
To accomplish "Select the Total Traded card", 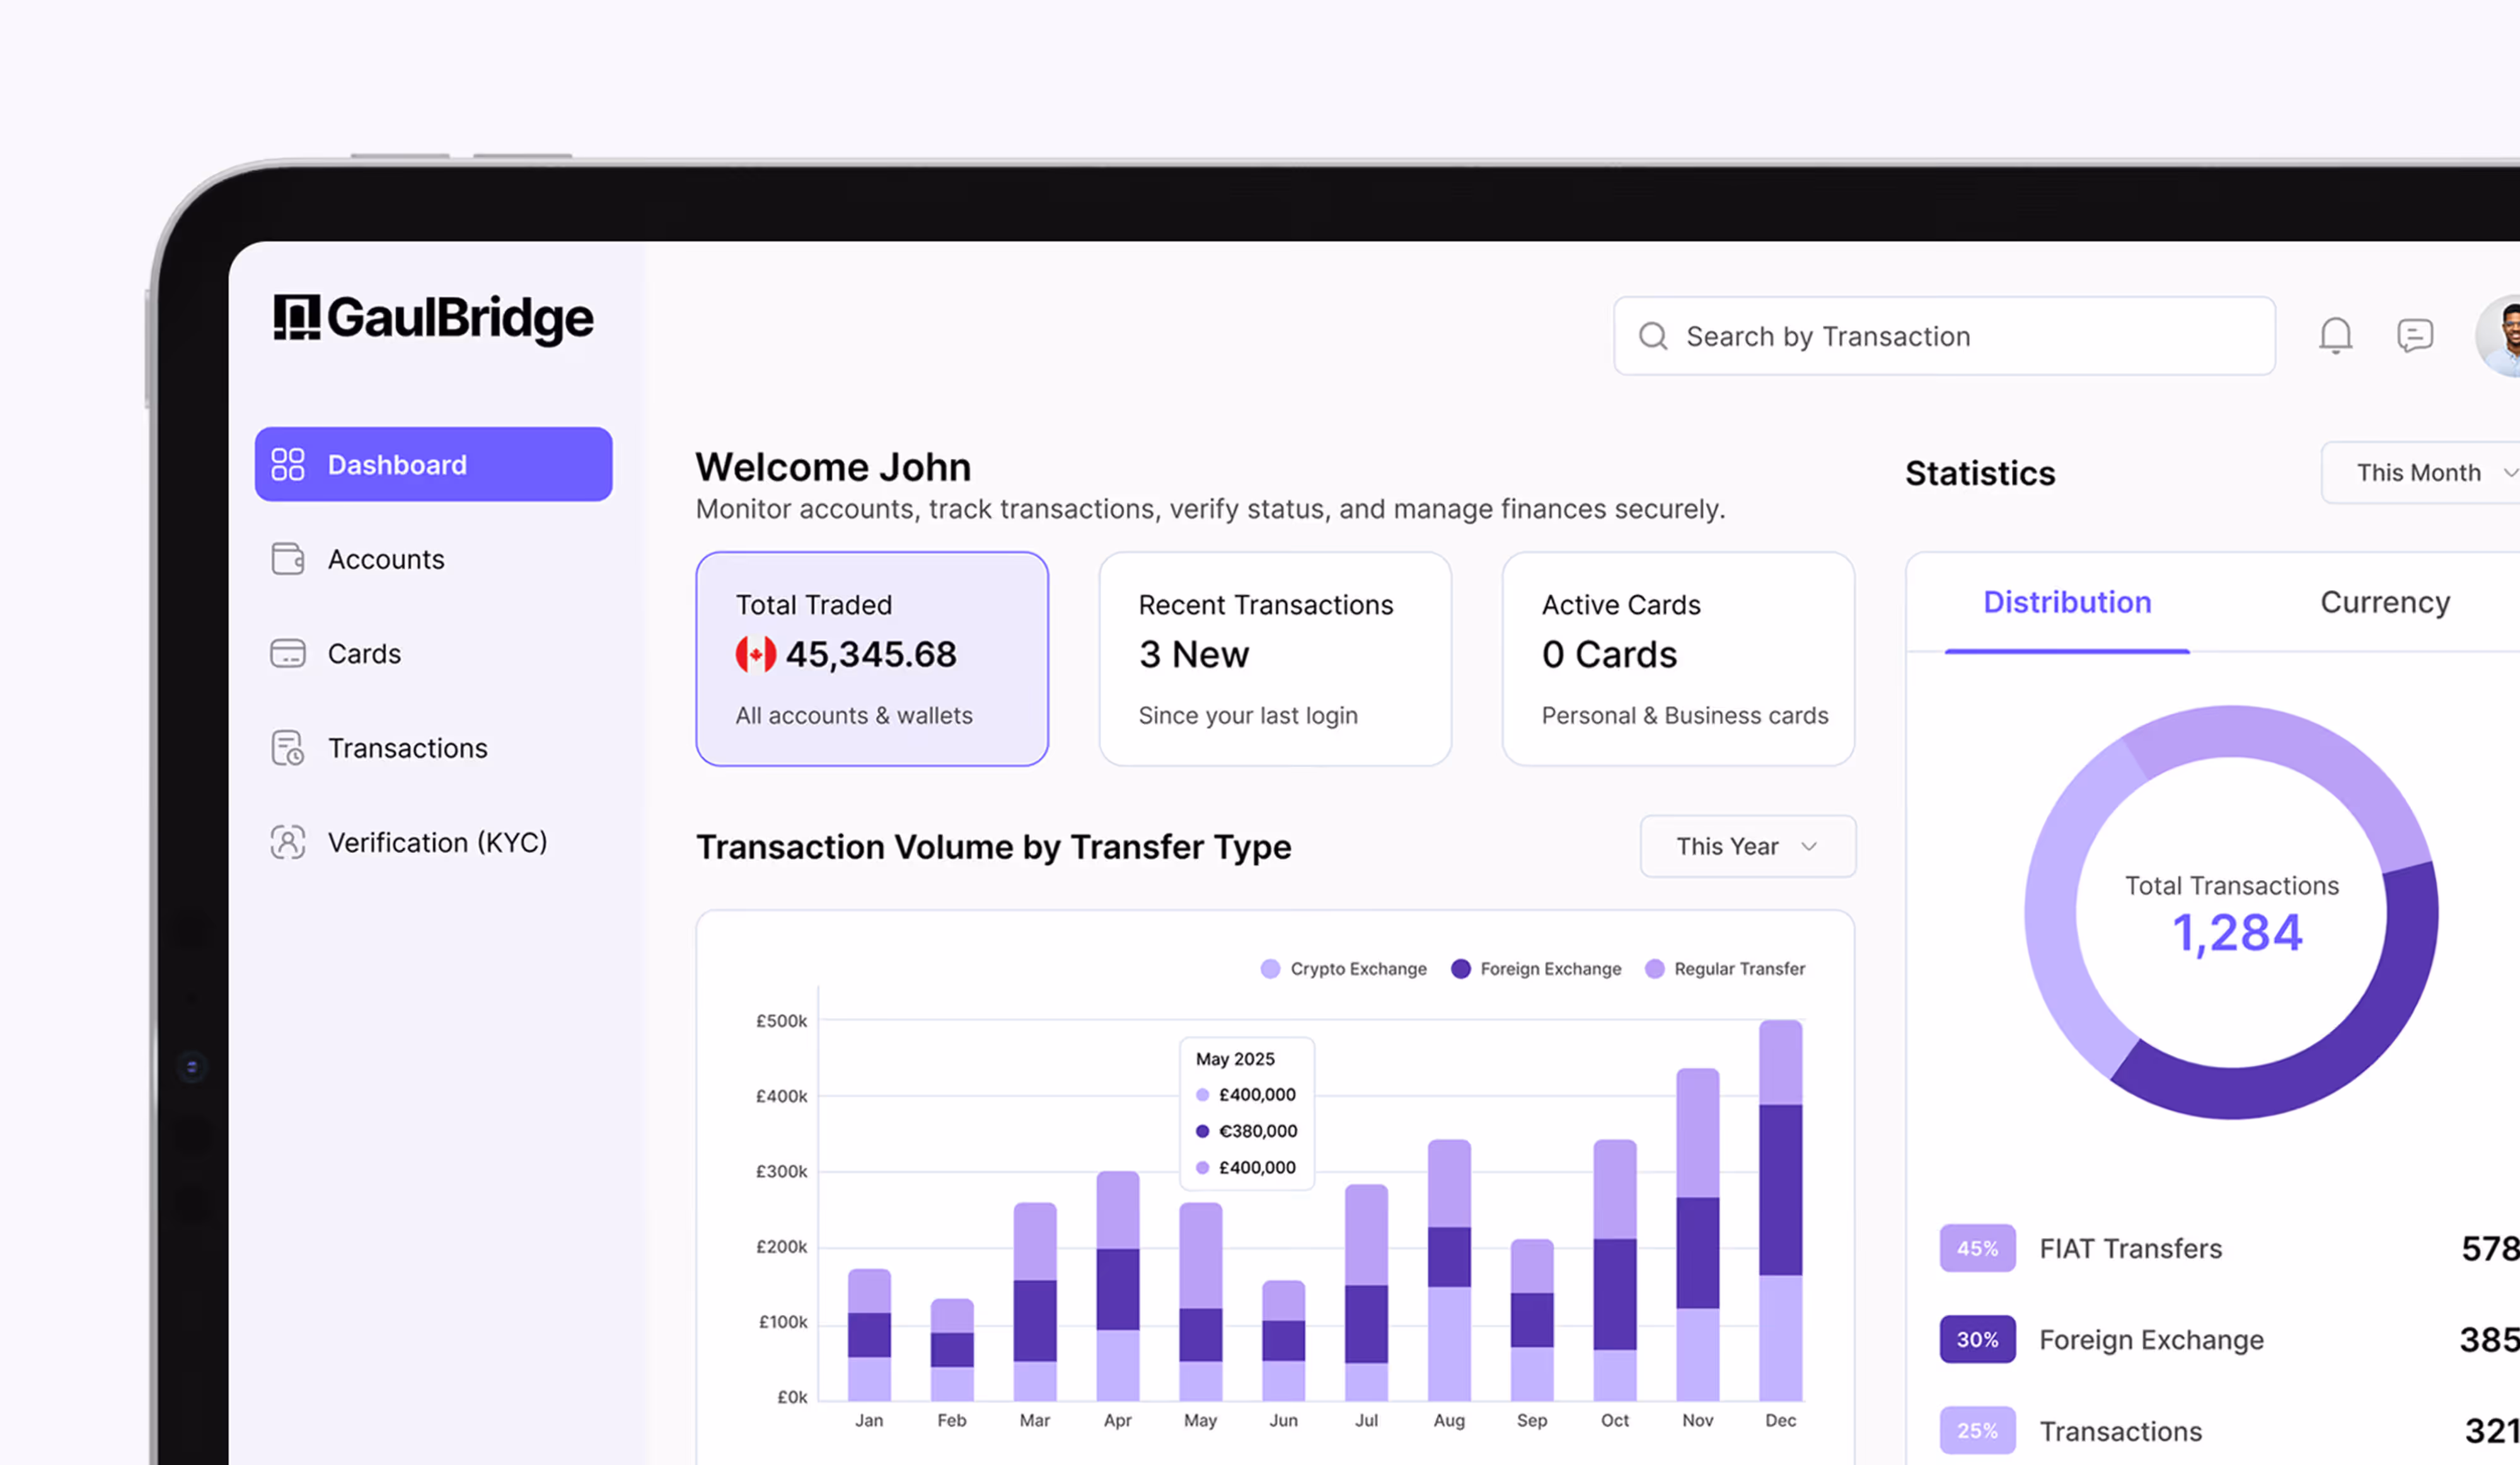I will tap(872, 659).
